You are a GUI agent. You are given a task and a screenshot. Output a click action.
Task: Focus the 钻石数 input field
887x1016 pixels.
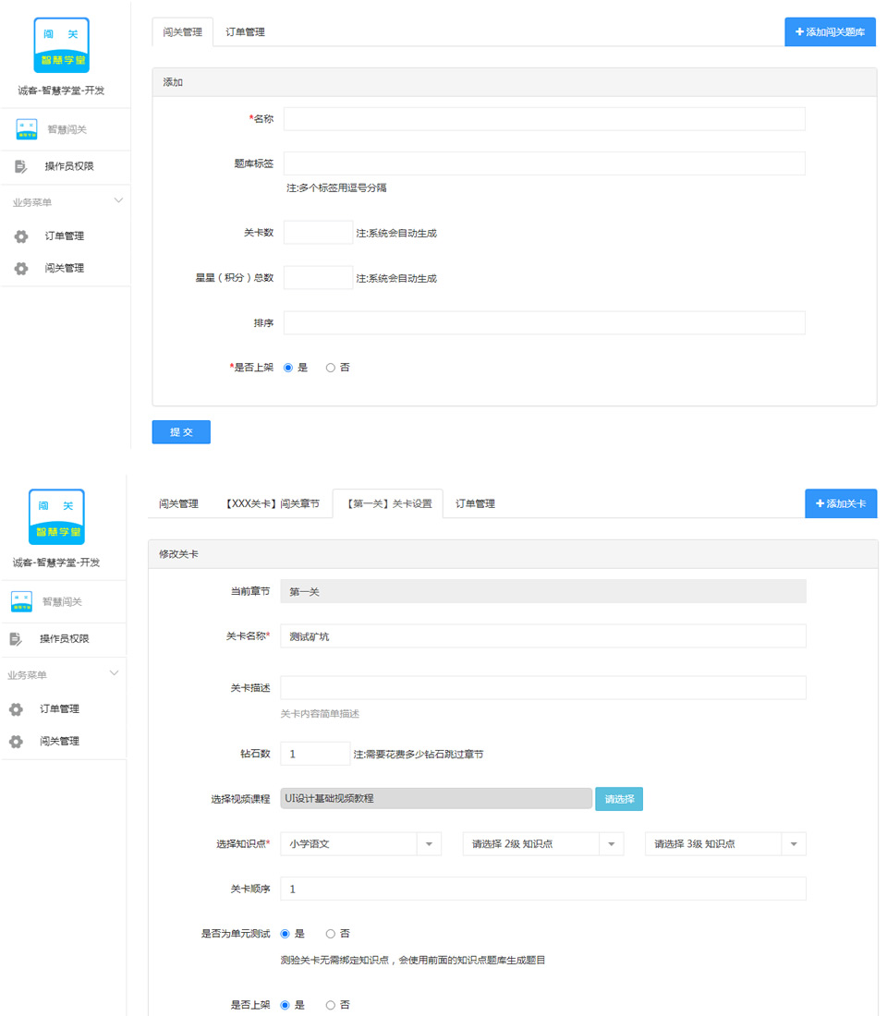315,754
